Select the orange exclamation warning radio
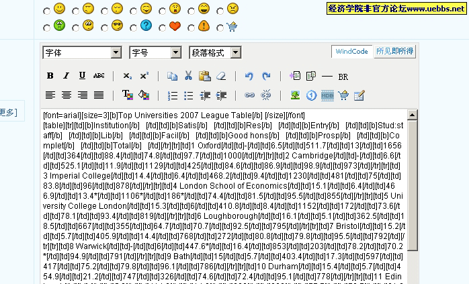Screen dimensions: 469x284 click(x=191, y=28)
